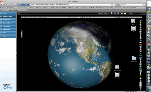Click the remote printing toolbar icon
Screen dimensions: 151x92
click(x=125, y=13)
